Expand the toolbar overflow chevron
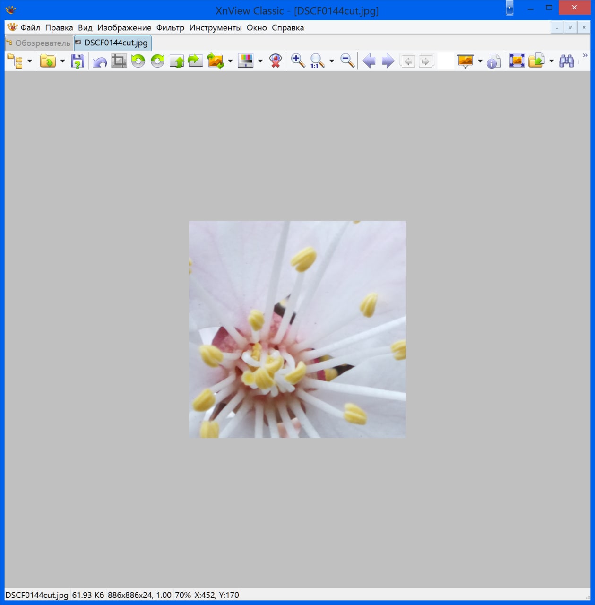The image size is (595, 605). [x=586, y=55]
